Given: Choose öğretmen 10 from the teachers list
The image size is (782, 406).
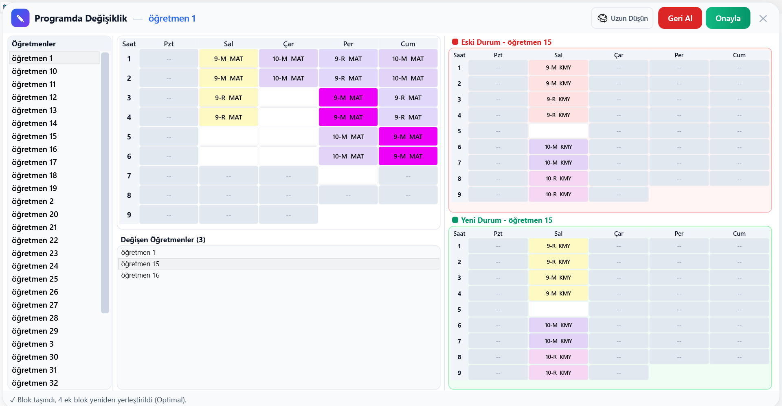Looking at the screenshot, I should pyautogui.click(x=35, y=71).
